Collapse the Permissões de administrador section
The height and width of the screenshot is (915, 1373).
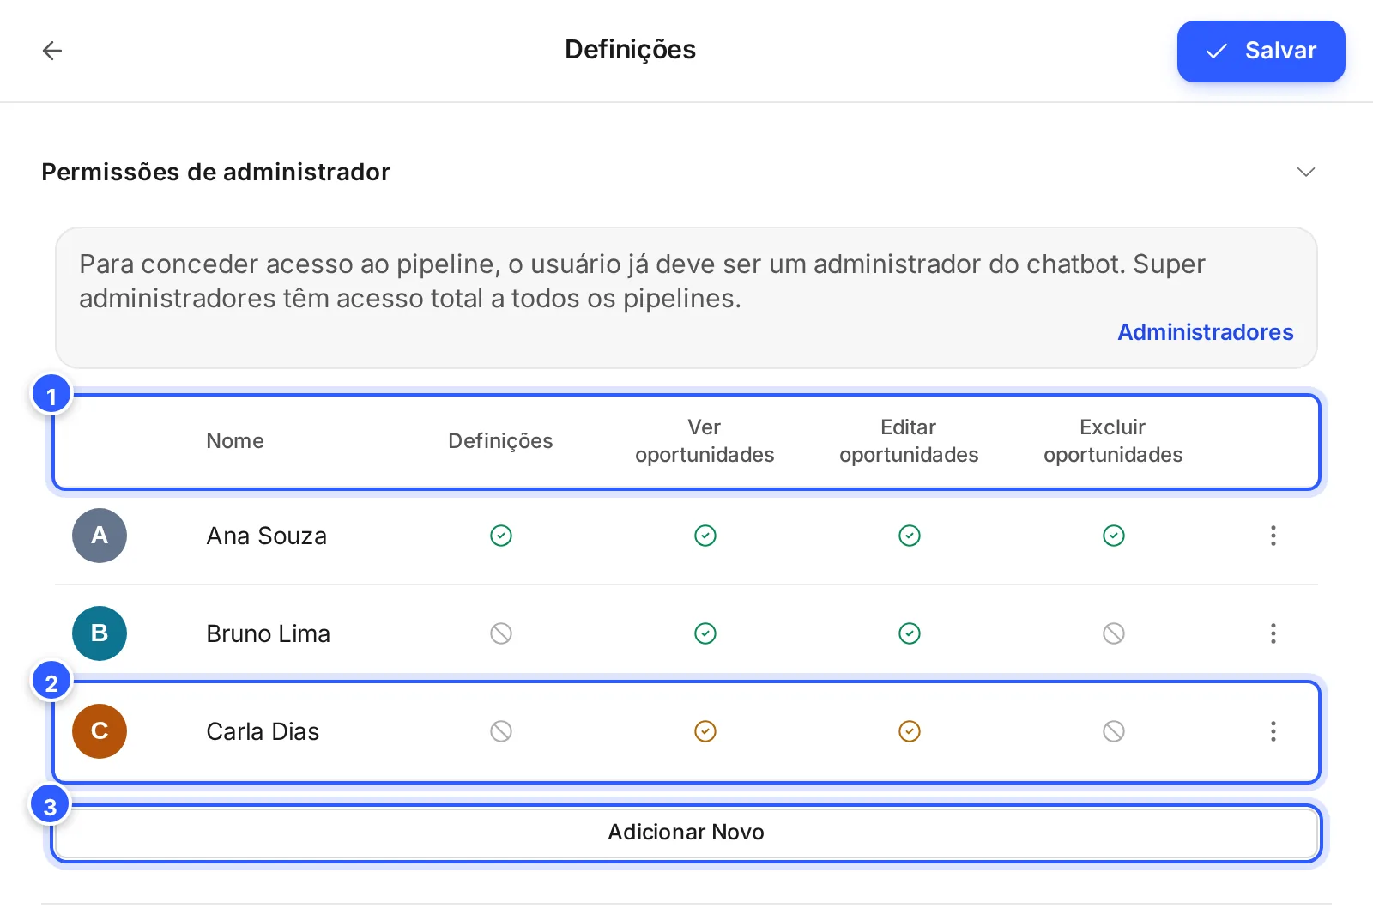tap(1305, 172)
